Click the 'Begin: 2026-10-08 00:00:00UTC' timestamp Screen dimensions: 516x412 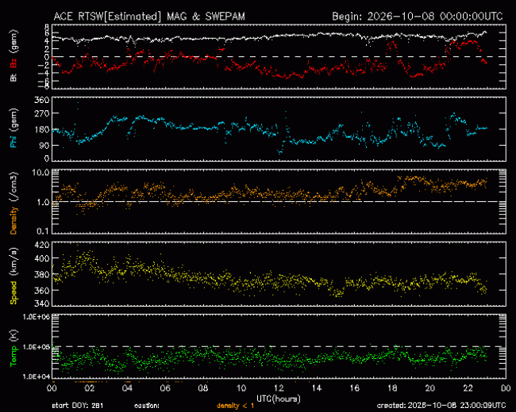point(418,17)
